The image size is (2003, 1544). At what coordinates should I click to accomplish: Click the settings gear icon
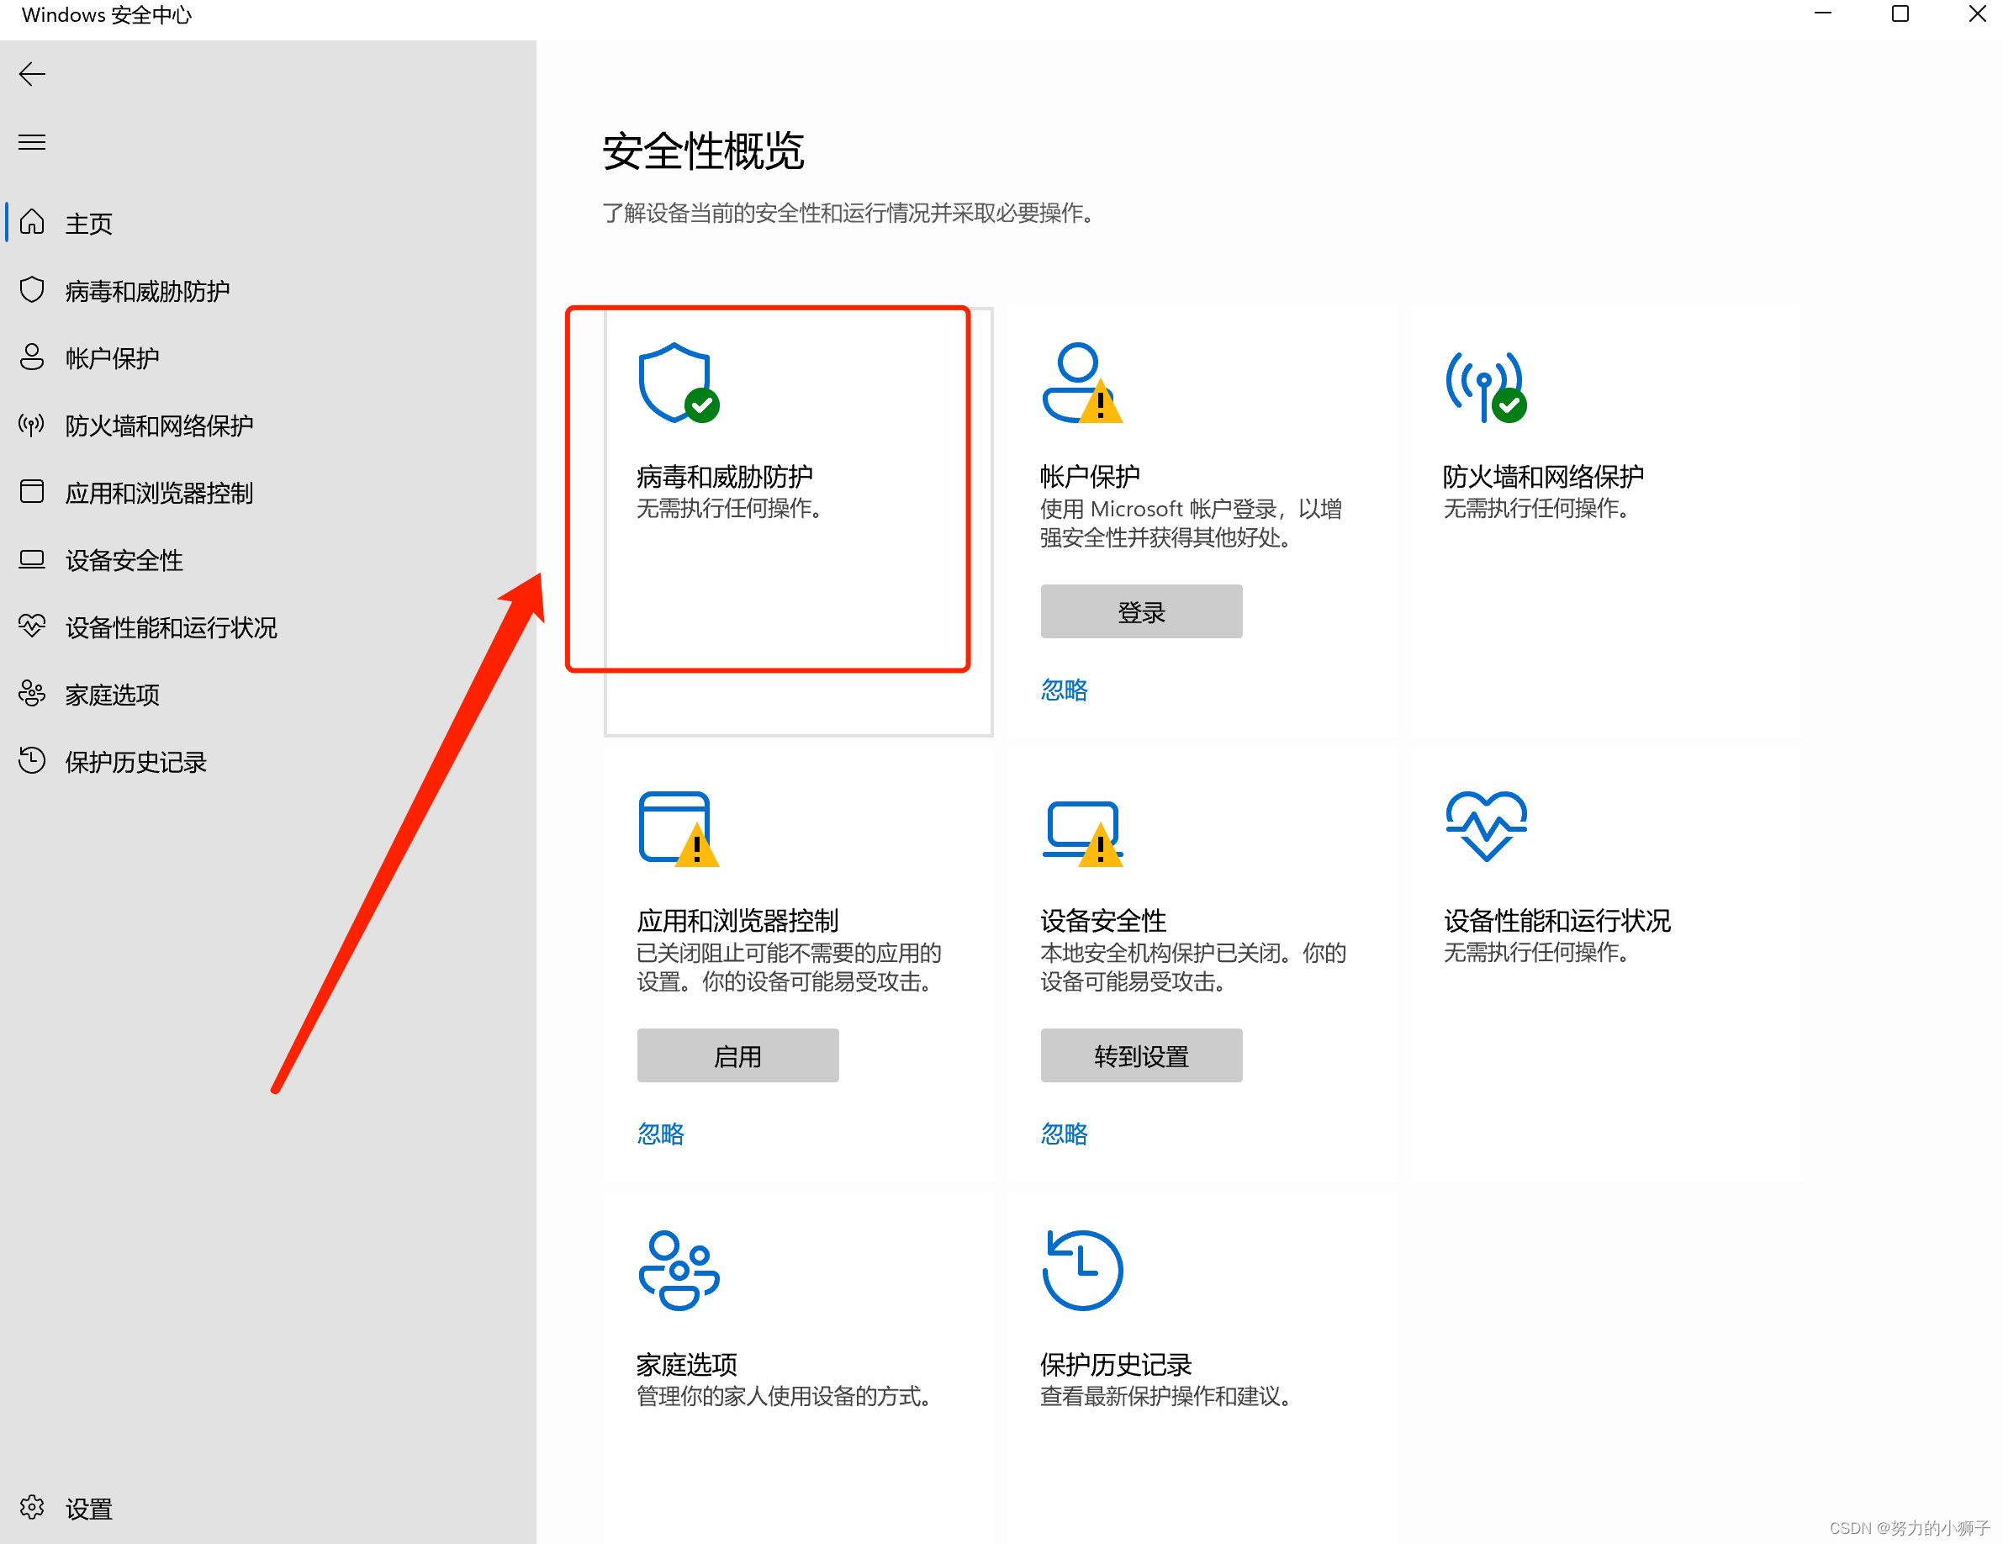[x=32, y=1507]
